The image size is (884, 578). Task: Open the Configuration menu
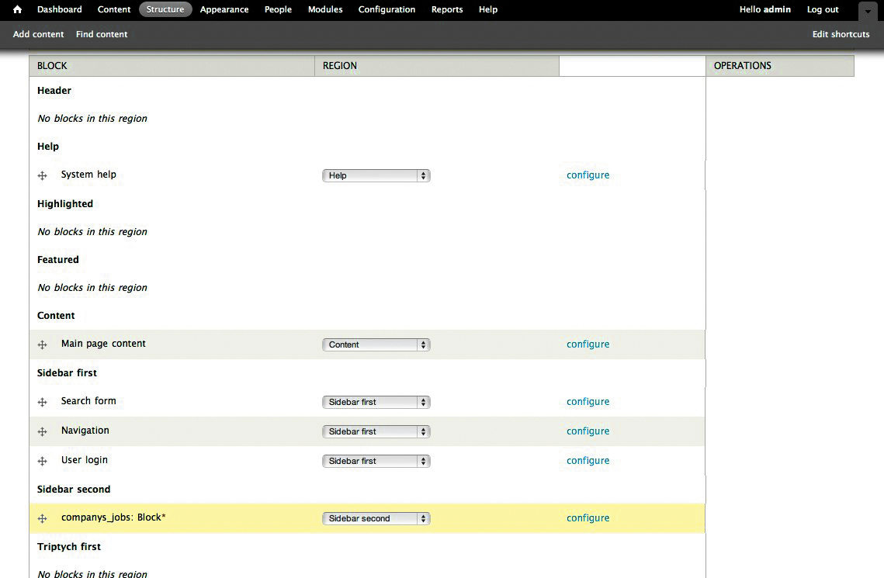click(x=387, y=9)
